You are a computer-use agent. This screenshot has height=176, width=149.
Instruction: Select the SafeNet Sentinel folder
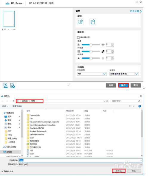pyautogui.click(x=35, y=135)
